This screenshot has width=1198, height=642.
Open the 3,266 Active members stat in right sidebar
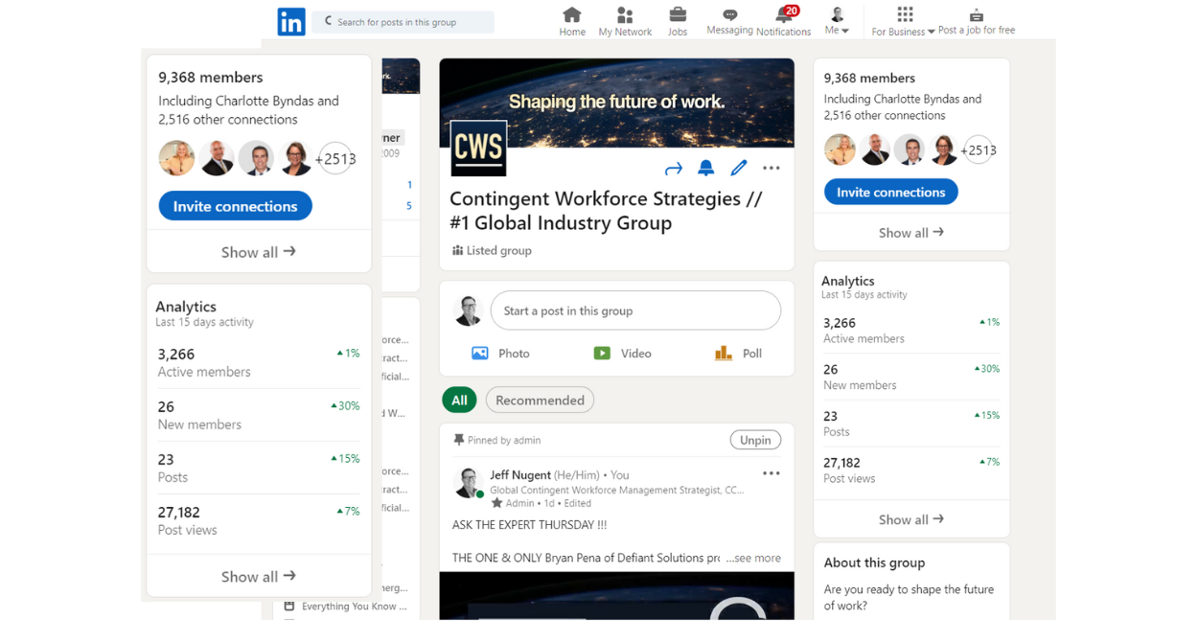click(911, 330)
